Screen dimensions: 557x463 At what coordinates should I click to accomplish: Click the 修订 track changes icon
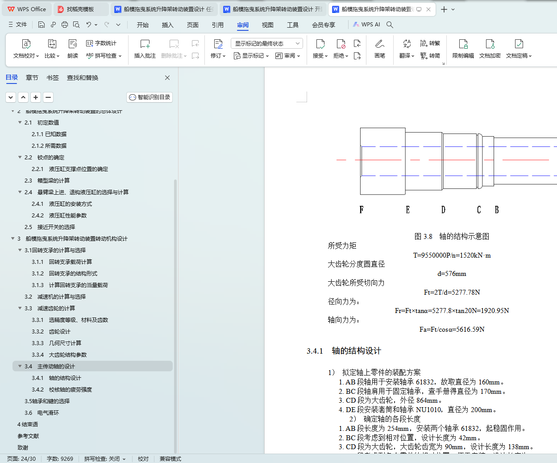[218, 44]
